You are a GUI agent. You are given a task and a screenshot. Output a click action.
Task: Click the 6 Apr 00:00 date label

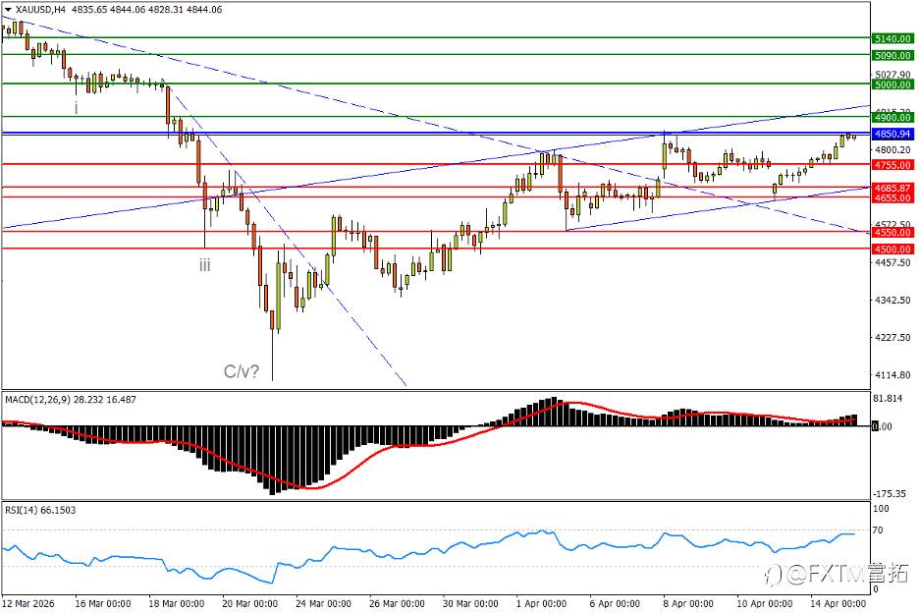point(615,603)
